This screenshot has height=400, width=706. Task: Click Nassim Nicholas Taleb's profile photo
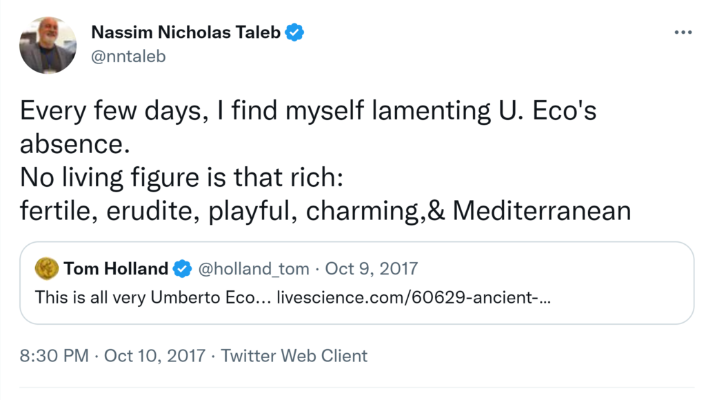(x=48, y=46)
